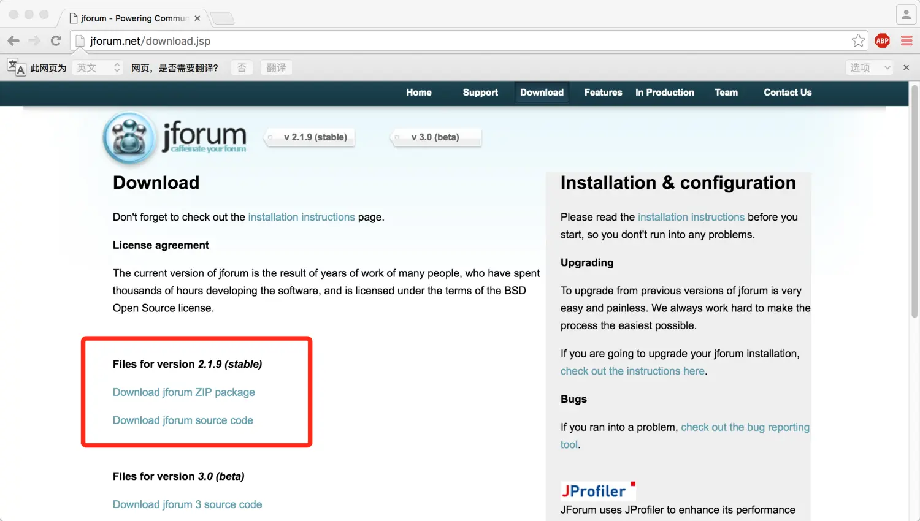Open the Chrome hamburger menu

907,41
